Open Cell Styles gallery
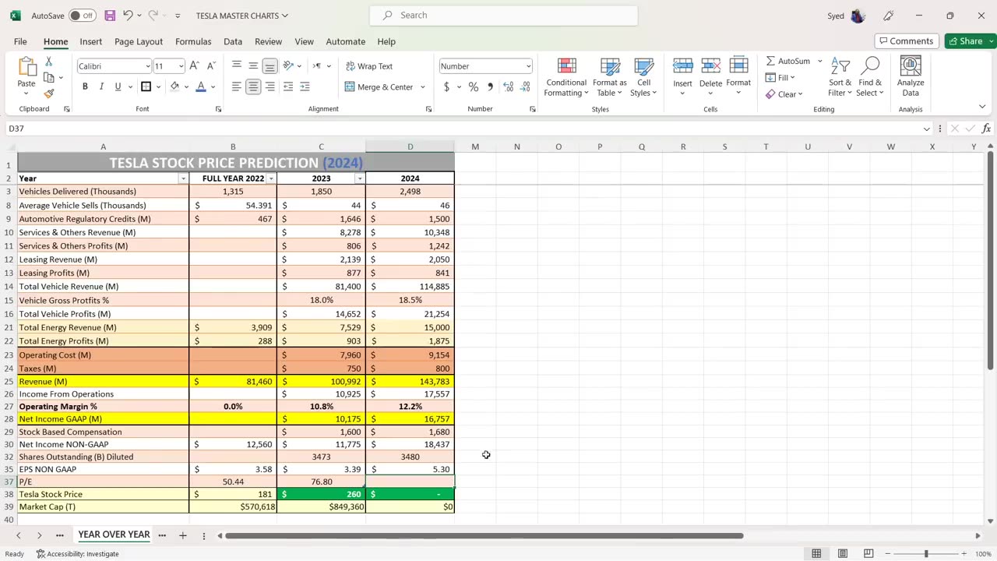 click(643, 77)
